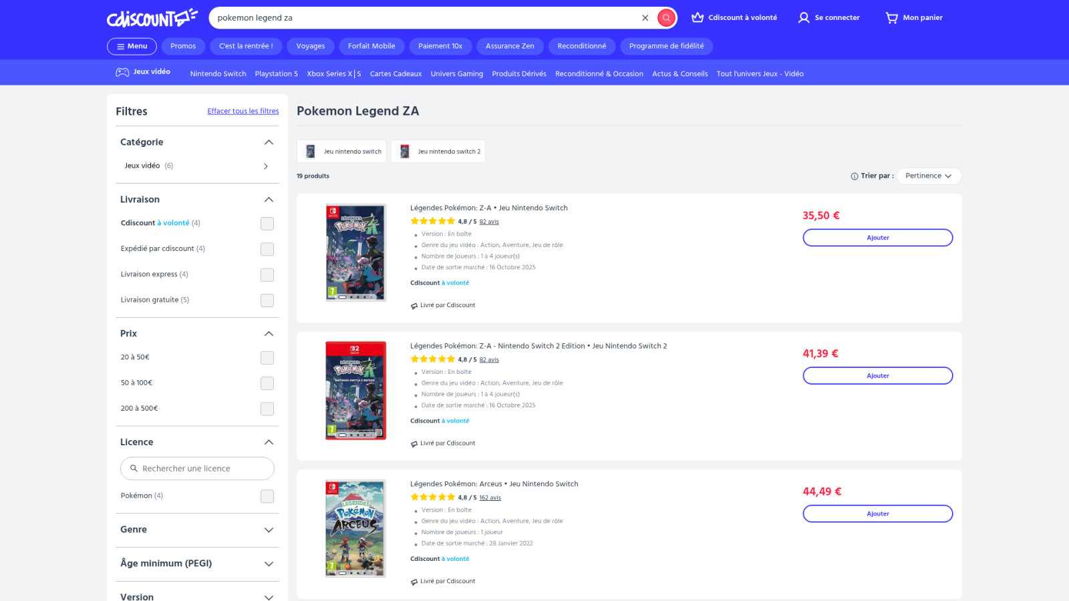Clear the search field with the X icon
This screenshot has height=601, width=1069.
point(645,18)
